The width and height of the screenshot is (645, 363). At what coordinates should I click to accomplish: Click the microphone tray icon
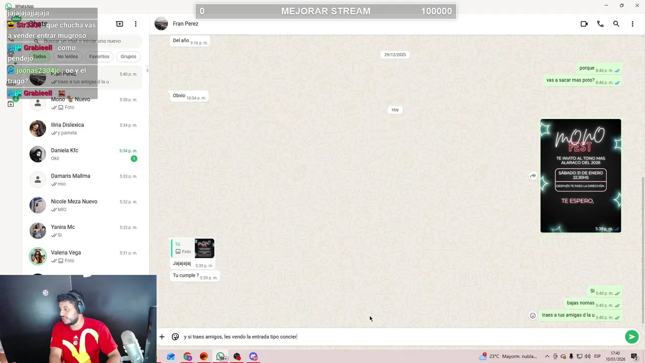coord(571,356)
